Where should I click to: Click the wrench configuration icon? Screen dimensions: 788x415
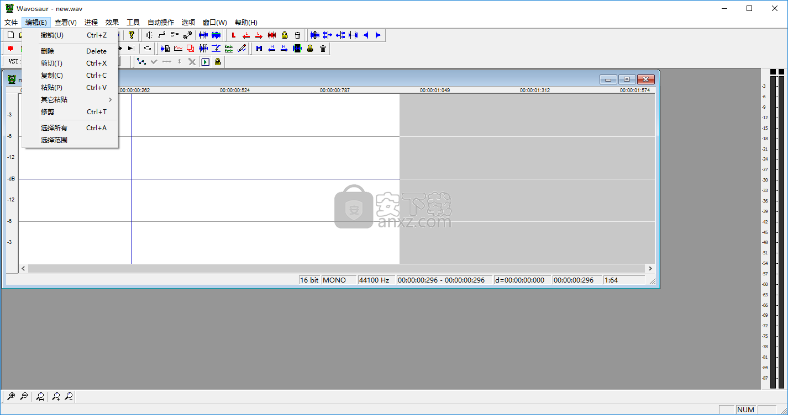(x=187, y=35)
